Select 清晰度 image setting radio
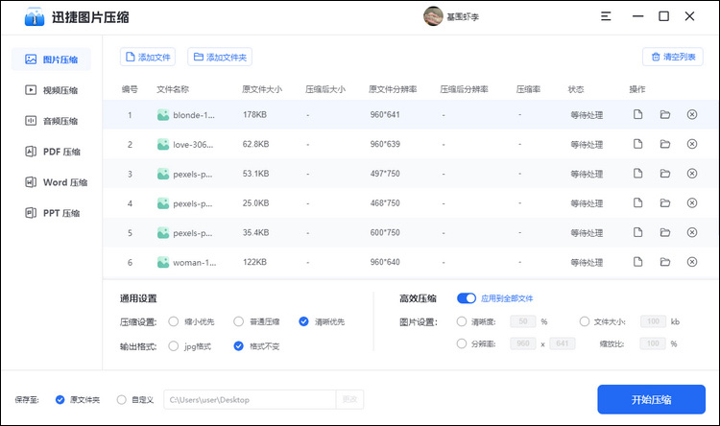720x426 pixels. 462,321
